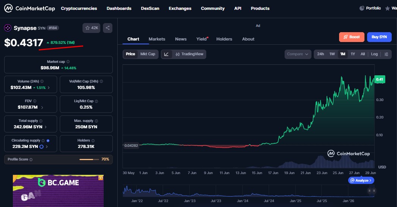
Task: Select Mkt Cap view toggle
Action: click(148, 54)
